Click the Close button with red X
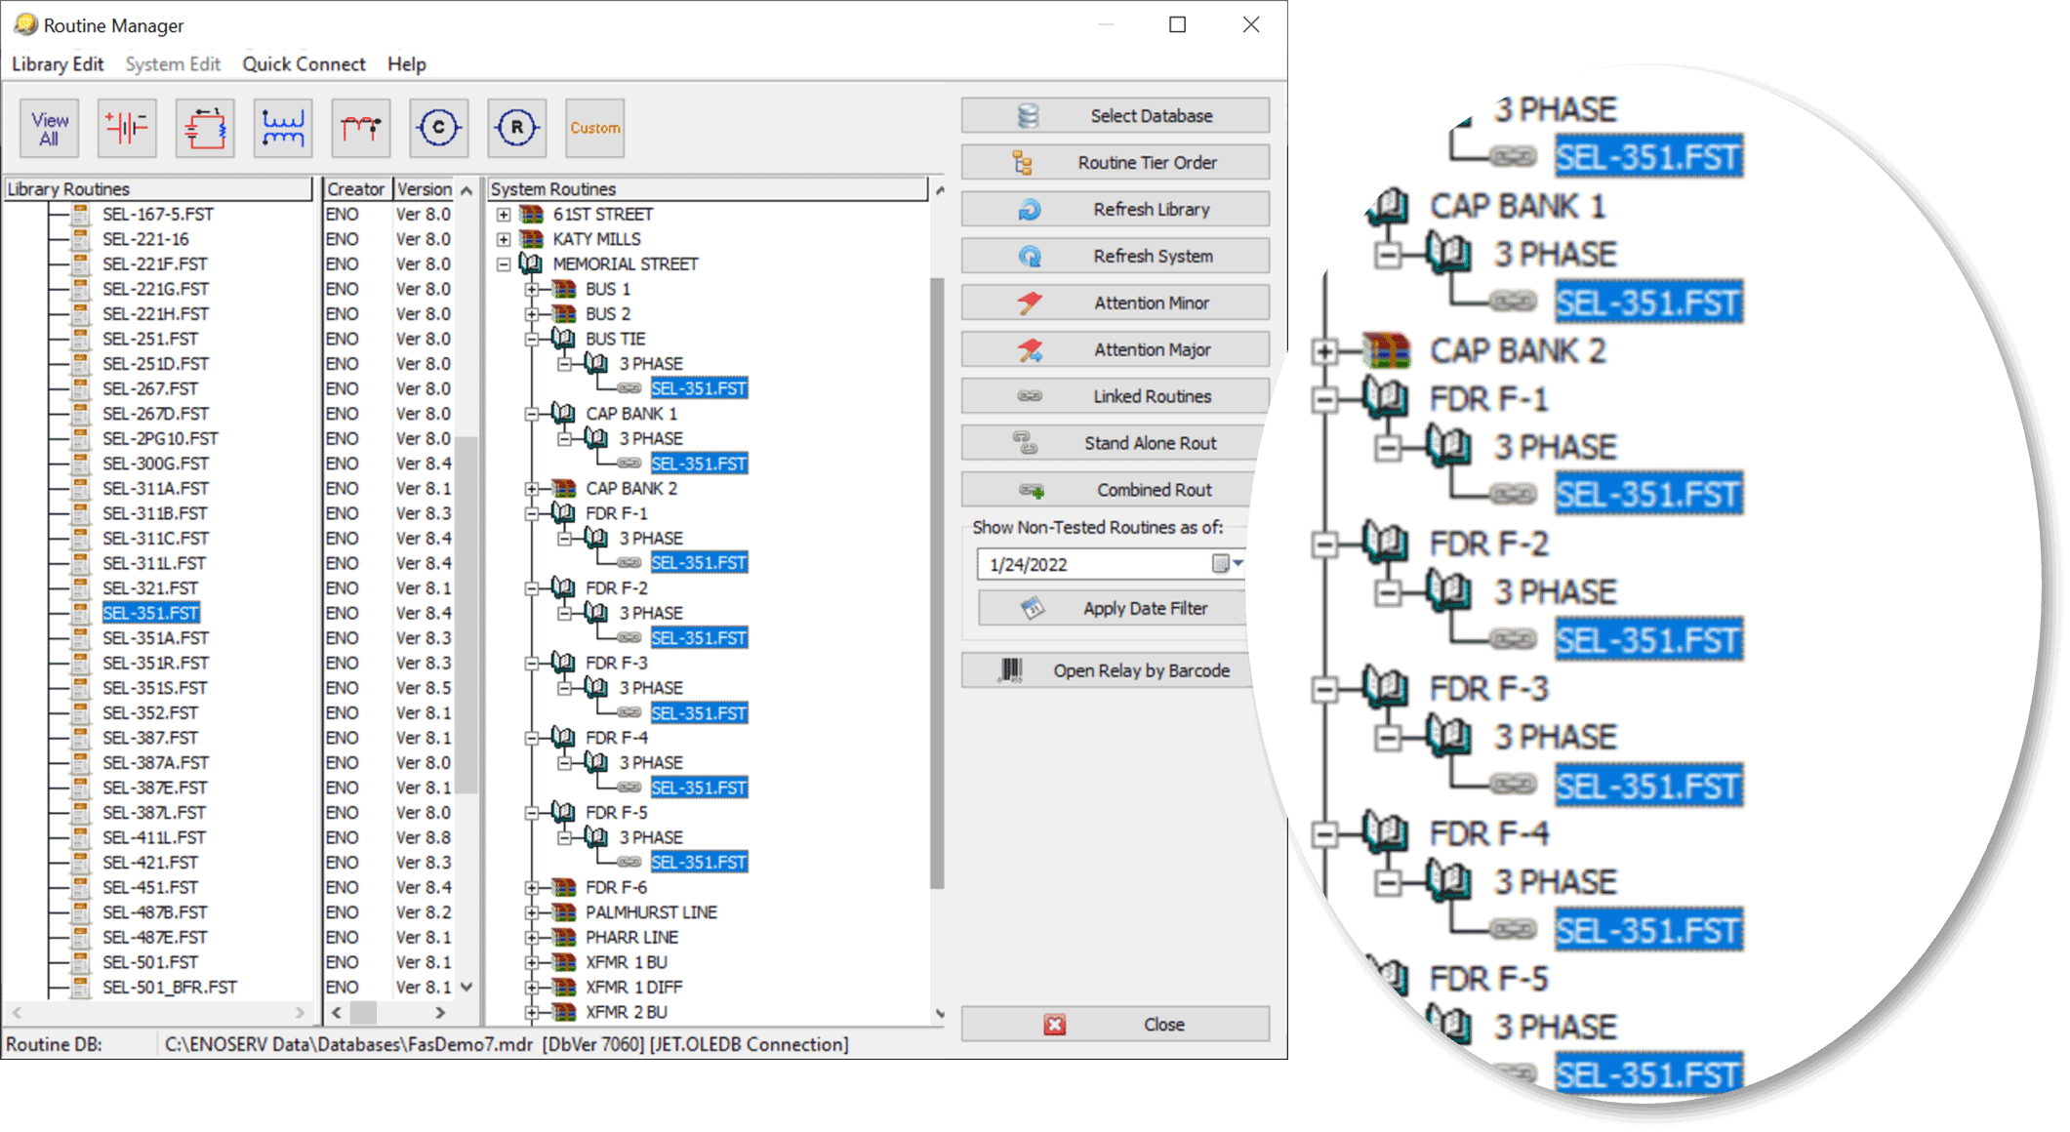Viewport: 2070px width, 1132px height. (x=1115, y=1025)
